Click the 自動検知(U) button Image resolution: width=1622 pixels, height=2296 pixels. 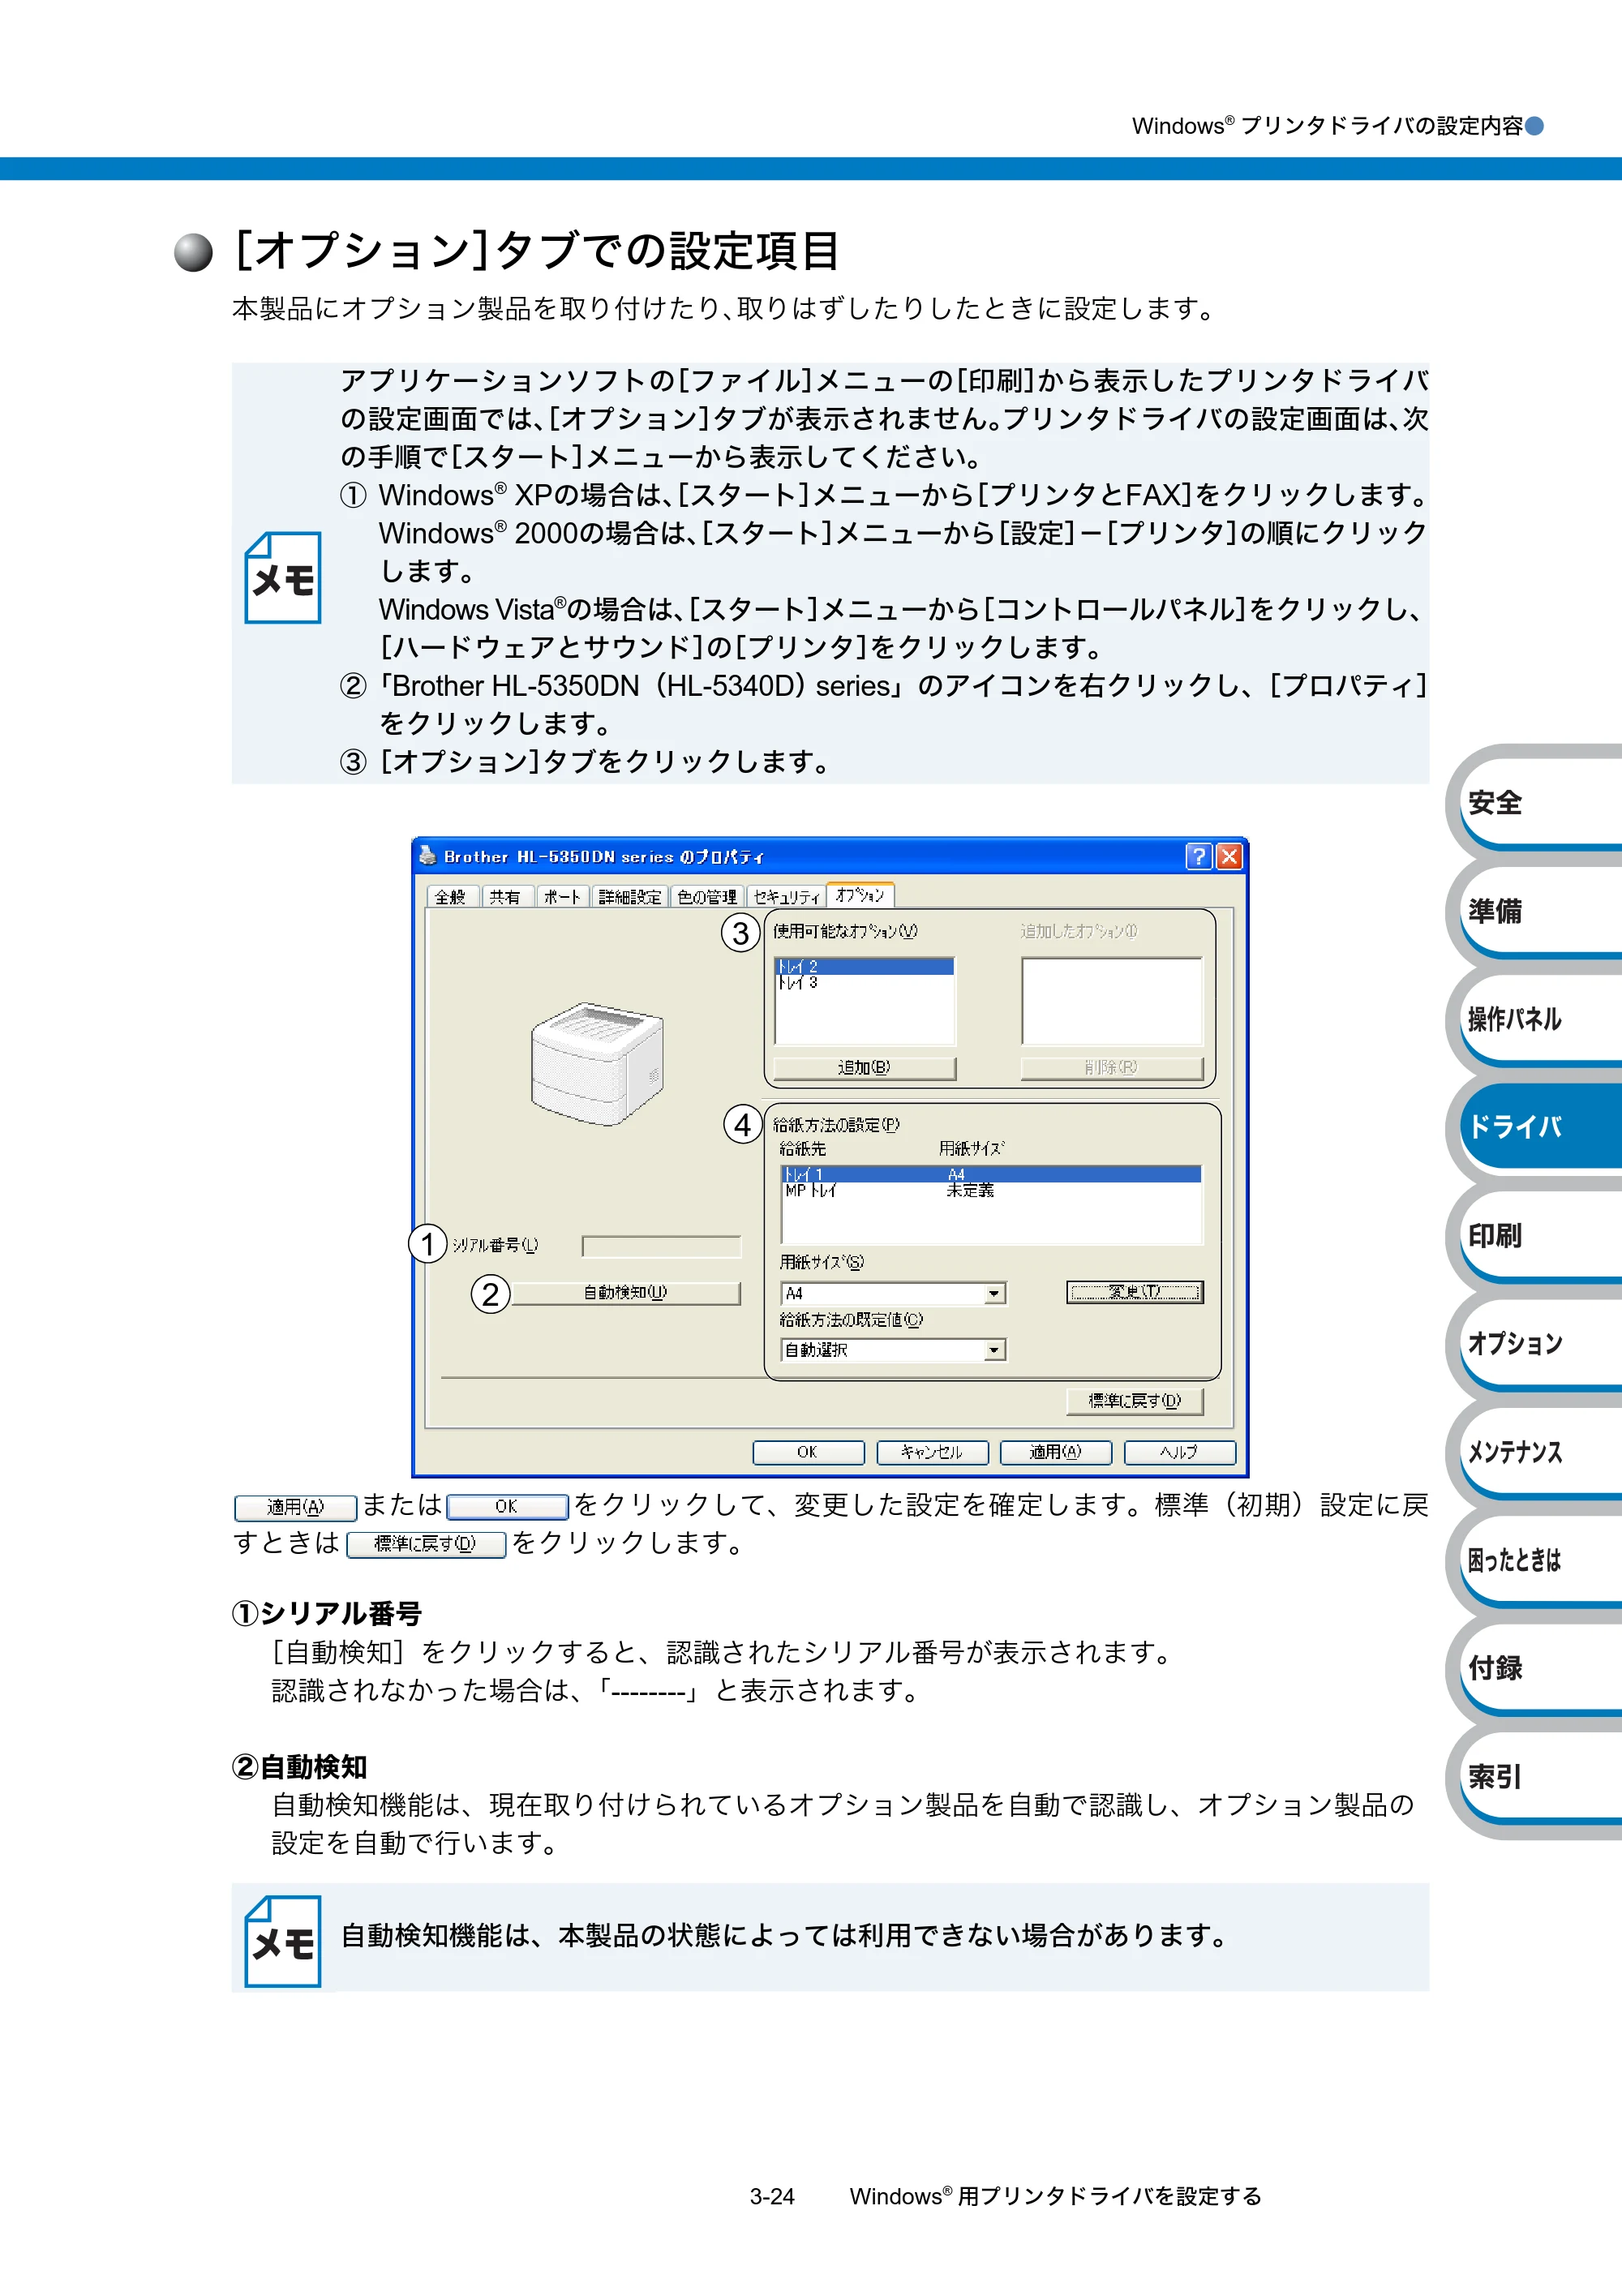(x=626, y=1293)
